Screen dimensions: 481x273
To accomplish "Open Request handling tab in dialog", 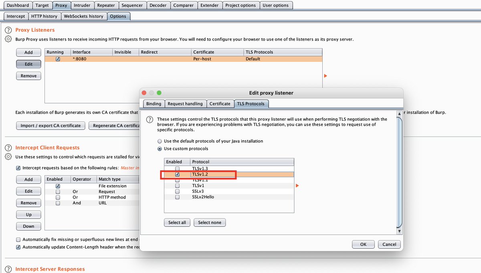I will tap(185, 103).
